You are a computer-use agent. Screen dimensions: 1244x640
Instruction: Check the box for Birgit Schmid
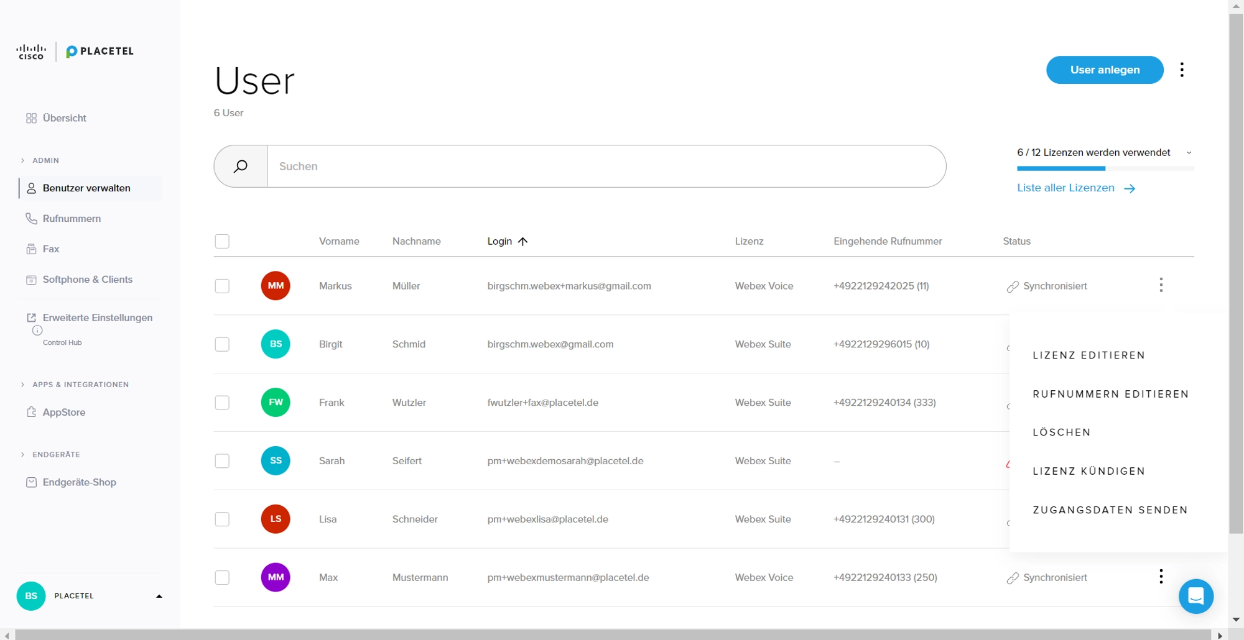(222, 344)
